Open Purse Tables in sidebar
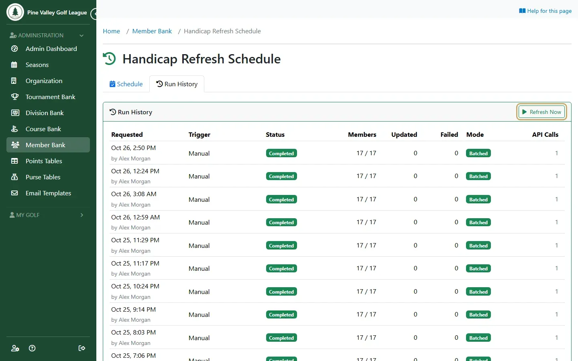578x361 pixels. tap(48, 177)
